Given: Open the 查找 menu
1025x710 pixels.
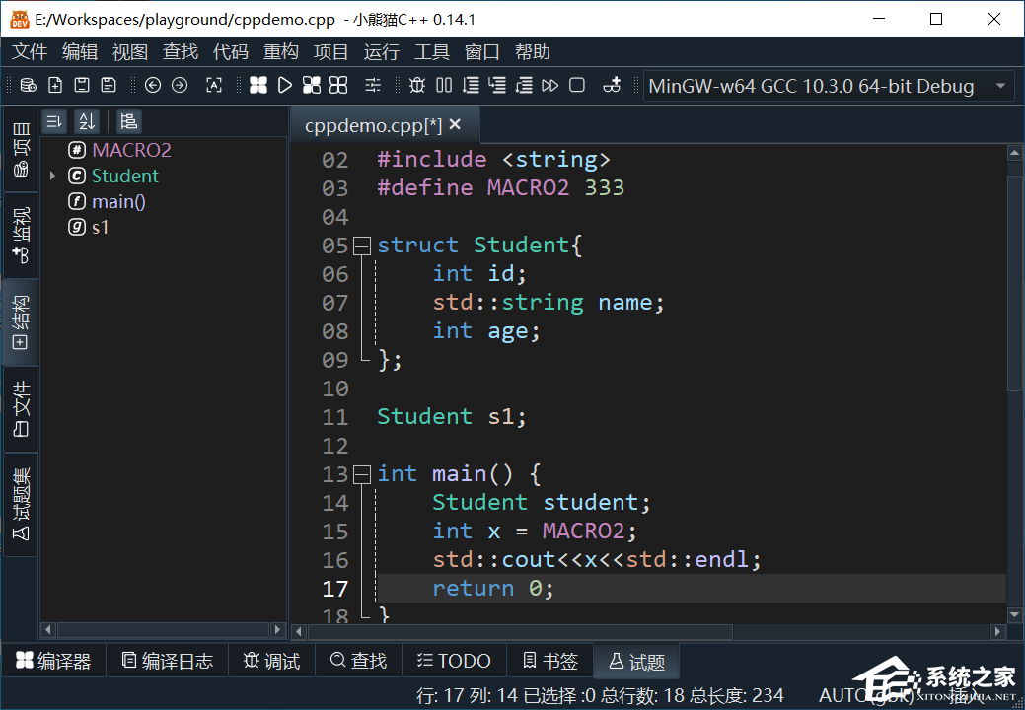Looking at the screenshot, I should [x=181, y=51].
